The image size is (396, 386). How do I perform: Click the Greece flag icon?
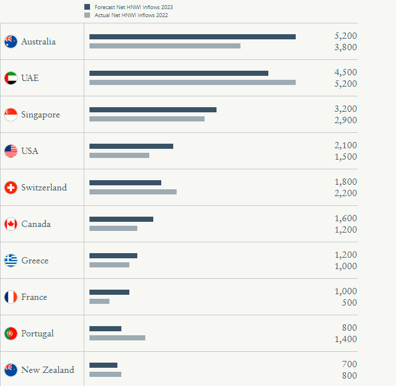tap(11, 261)
